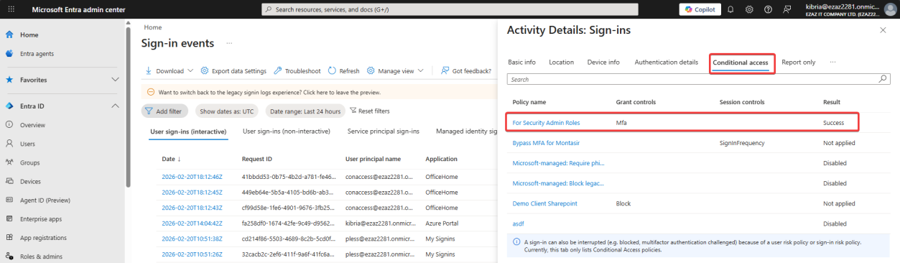This screenshot has height=263, width=900.
Task: Open Users in the sidebar
Action: (x=27, y=144)
